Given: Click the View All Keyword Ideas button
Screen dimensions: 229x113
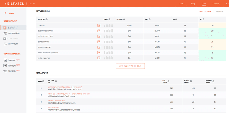Looking at the screenshot, I should (130, 66).
